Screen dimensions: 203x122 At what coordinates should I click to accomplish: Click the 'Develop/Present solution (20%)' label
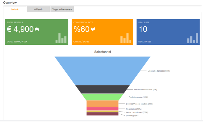coord(139,104)
